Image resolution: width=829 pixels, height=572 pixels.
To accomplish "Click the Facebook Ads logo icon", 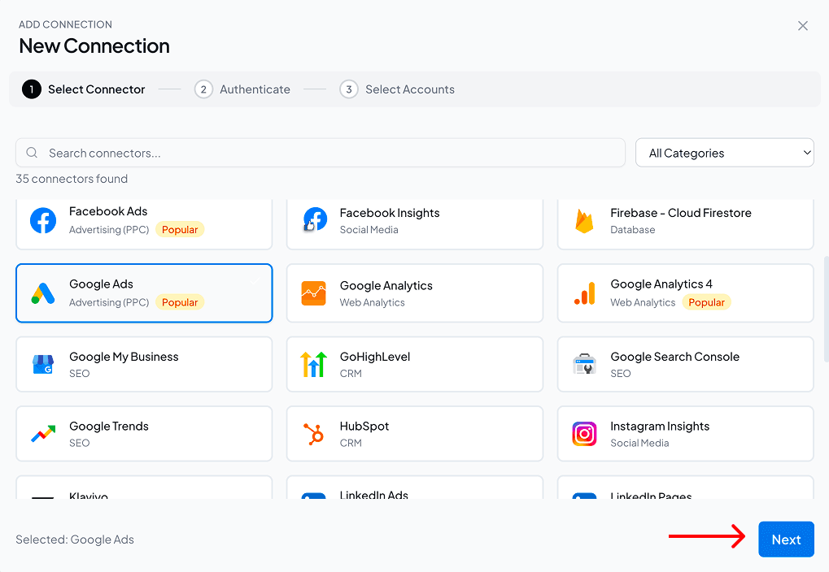I will coord(43,221).
